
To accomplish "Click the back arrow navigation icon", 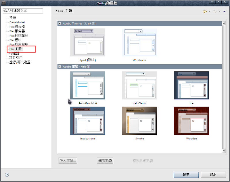I will (205, 11).
